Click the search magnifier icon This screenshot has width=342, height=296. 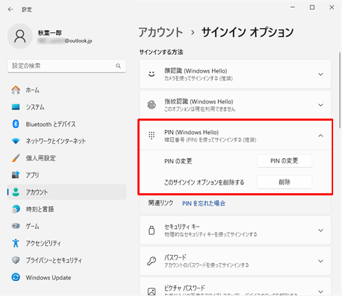coord(118,66)
